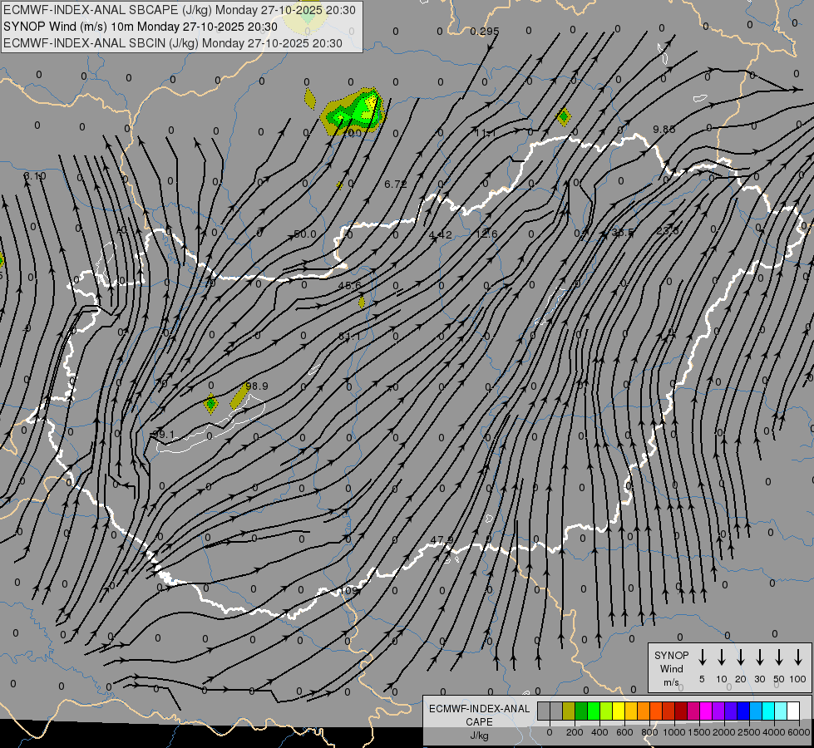Select the bright magenta swatch in the CAPE scale
814x748 pixels.
706,711
